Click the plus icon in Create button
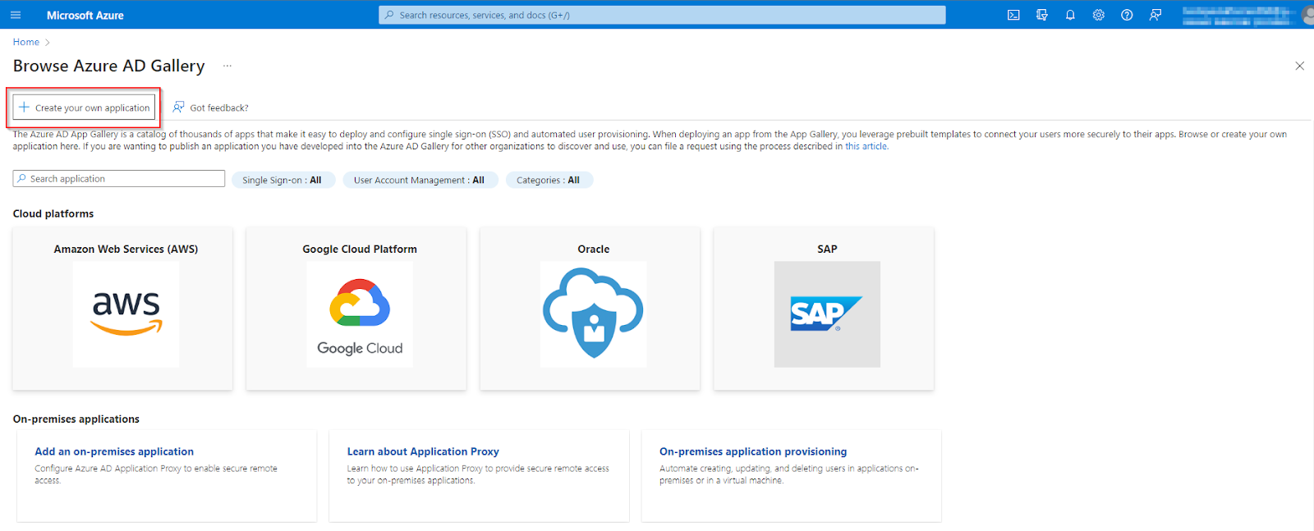The width and height of the screenshot is (1314, 531). tap(25, 108)
